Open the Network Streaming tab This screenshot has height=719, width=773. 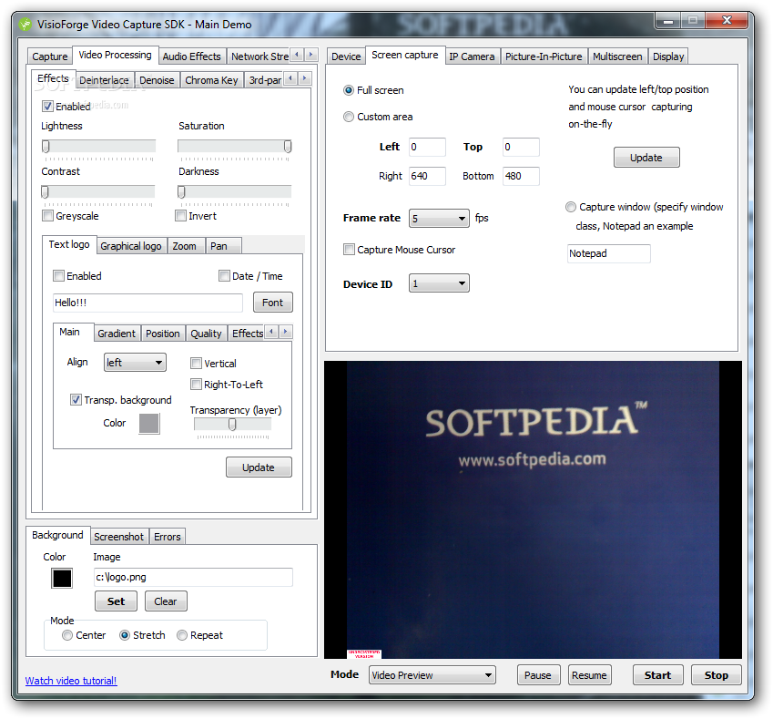tap(259, 56)
